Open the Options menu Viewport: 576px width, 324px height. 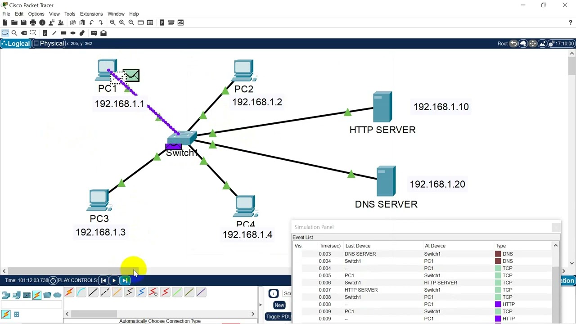[x=36, y=14]
